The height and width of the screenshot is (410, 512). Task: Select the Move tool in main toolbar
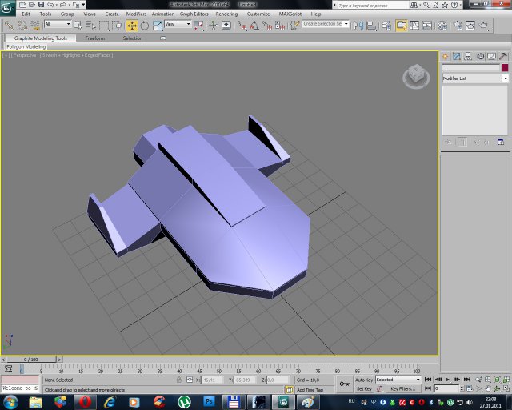pyautogui.click(x=131, y=25)
